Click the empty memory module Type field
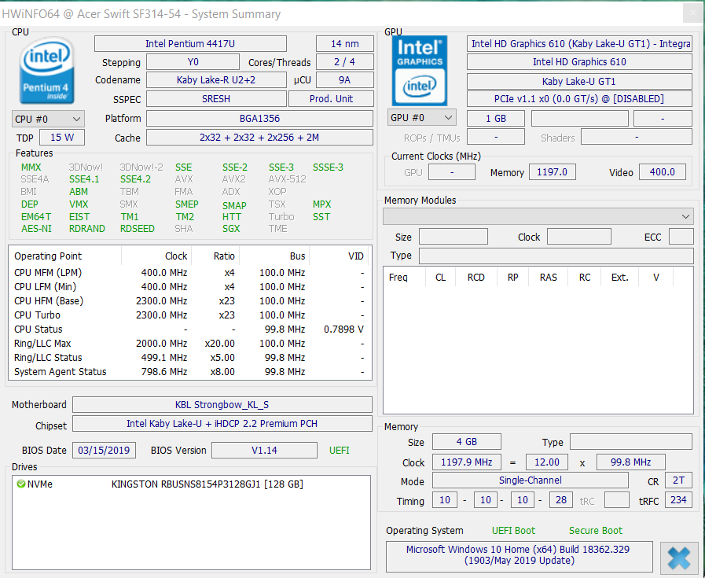705x578 pixels. click(x=556, y=256)
